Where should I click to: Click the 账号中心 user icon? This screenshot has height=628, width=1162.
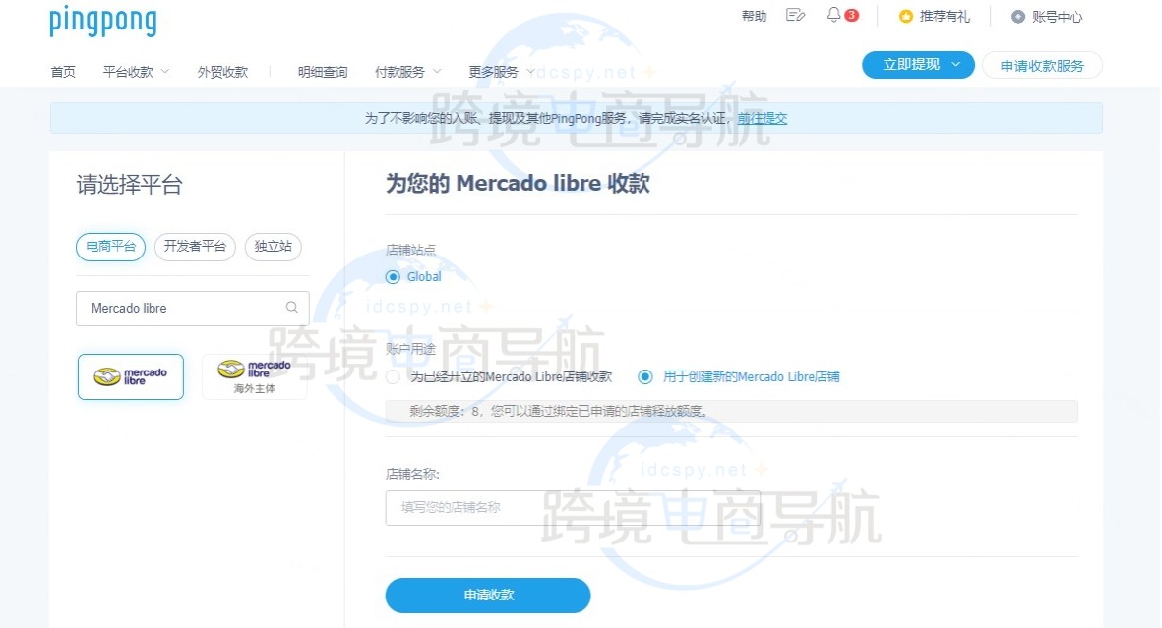coord(1018,17)
